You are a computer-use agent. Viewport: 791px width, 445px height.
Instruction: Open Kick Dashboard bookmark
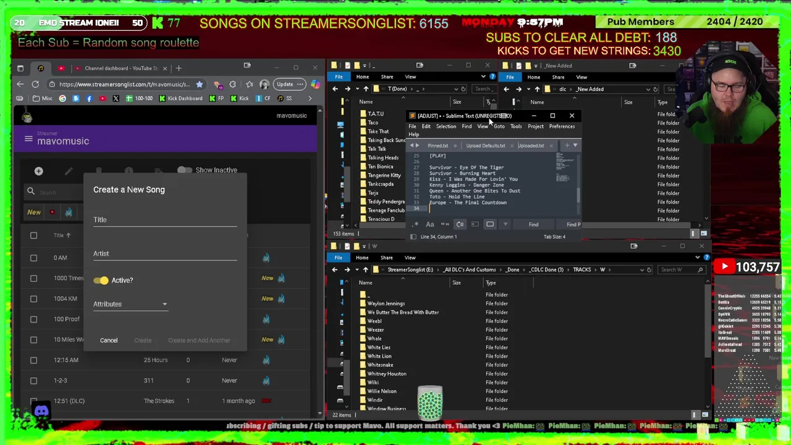click(180, 98)
